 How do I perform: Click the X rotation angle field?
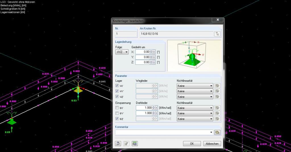(143, 52)
